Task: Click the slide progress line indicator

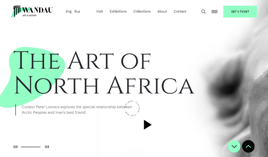Action: 31,147
